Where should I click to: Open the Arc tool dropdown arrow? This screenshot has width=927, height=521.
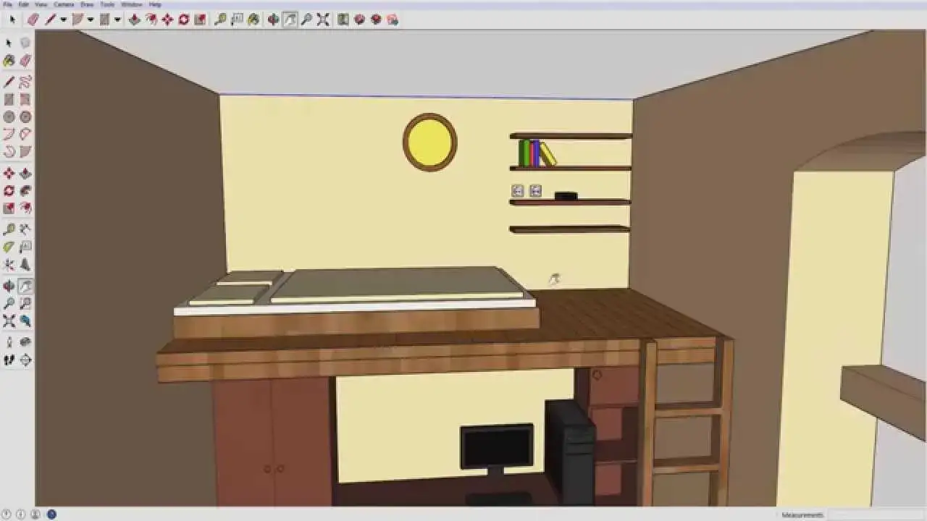[90, 20]
